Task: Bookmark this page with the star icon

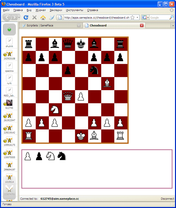Action: click(x=132, y=18)
